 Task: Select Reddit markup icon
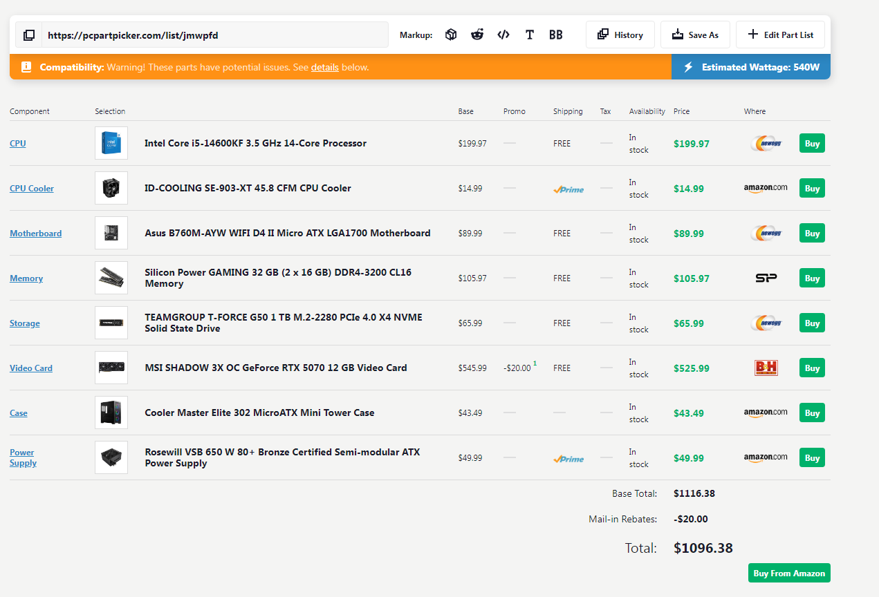(x=477, y=35)
